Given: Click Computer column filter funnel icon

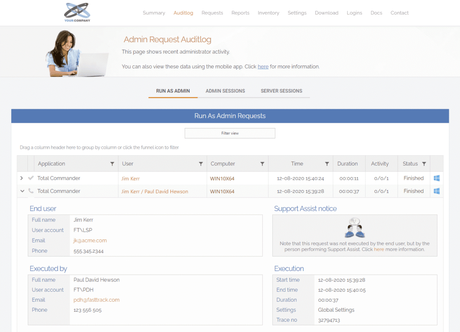Looking at the screenshot, I should click(x=262, y=164).
